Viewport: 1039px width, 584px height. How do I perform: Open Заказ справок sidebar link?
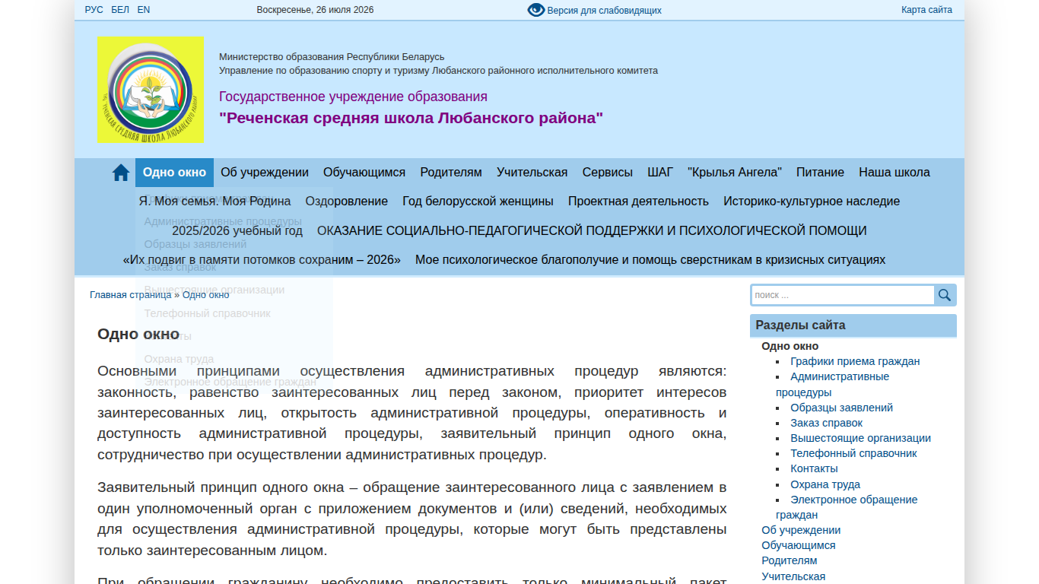pos(826,423)
